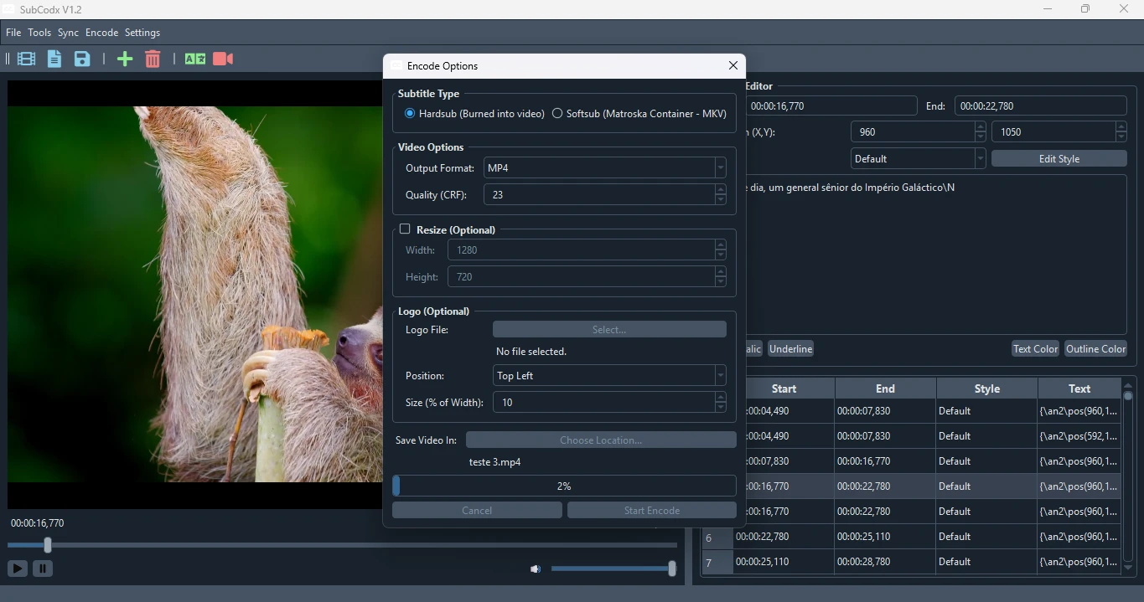This screenshot has width=1144, height=602.
Task: Mute audio using the speaker icon
Action: pyautogui.click(x=536, y=569)
